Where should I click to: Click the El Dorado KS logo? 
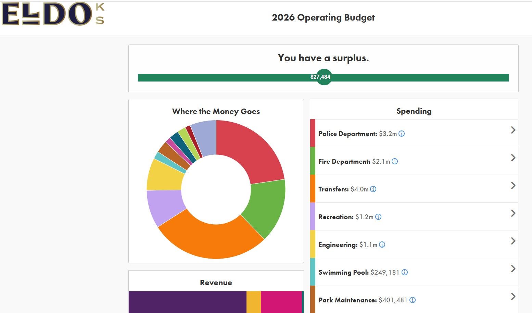[53, 14]
